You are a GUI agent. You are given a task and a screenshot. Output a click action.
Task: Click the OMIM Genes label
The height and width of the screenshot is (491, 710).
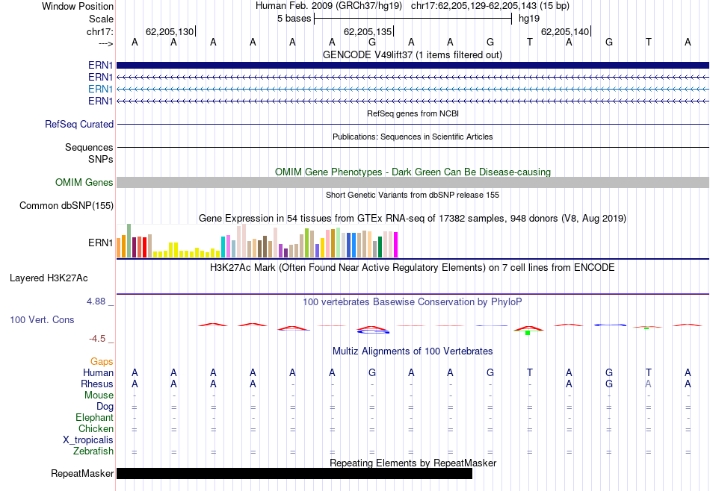[x=84, y=182]
